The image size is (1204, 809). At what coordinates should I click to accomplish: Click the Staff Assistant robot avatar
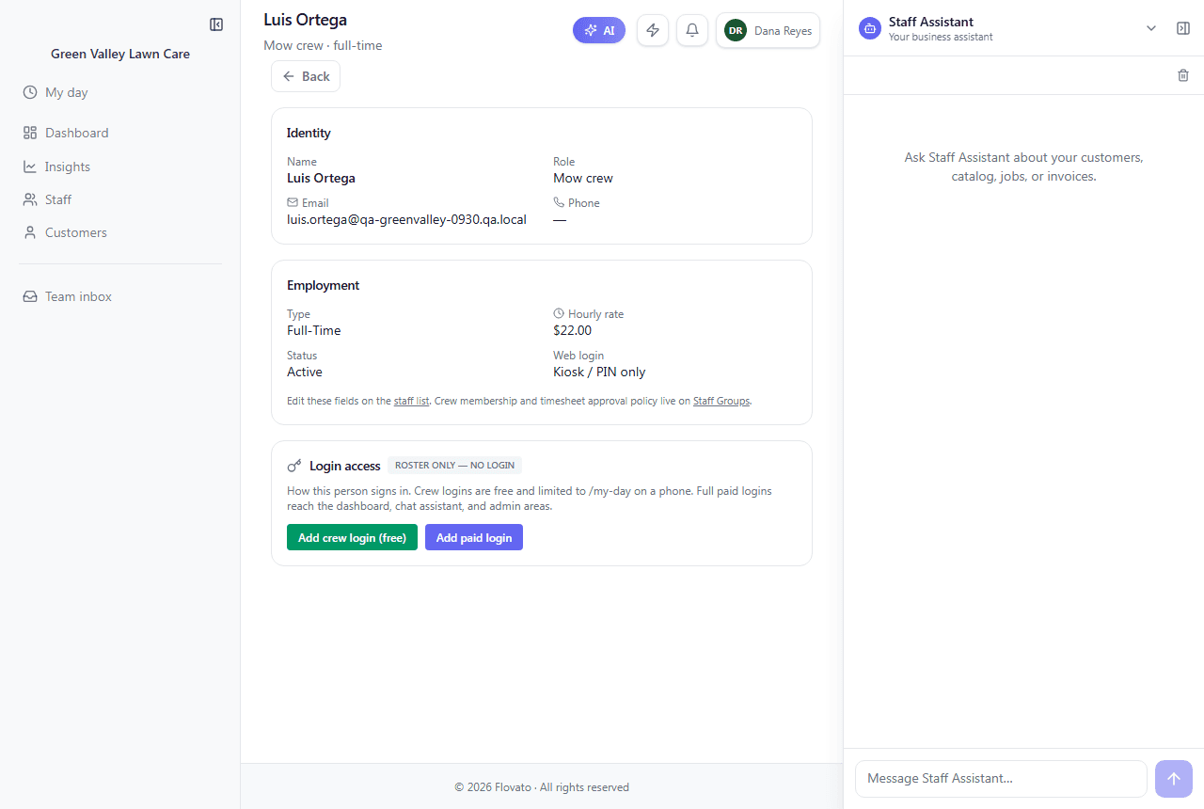pos(870,28)
